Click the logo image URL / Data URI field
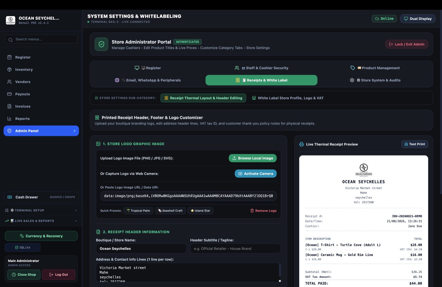This screenshot has width=442, height=287. pos(188,196)
